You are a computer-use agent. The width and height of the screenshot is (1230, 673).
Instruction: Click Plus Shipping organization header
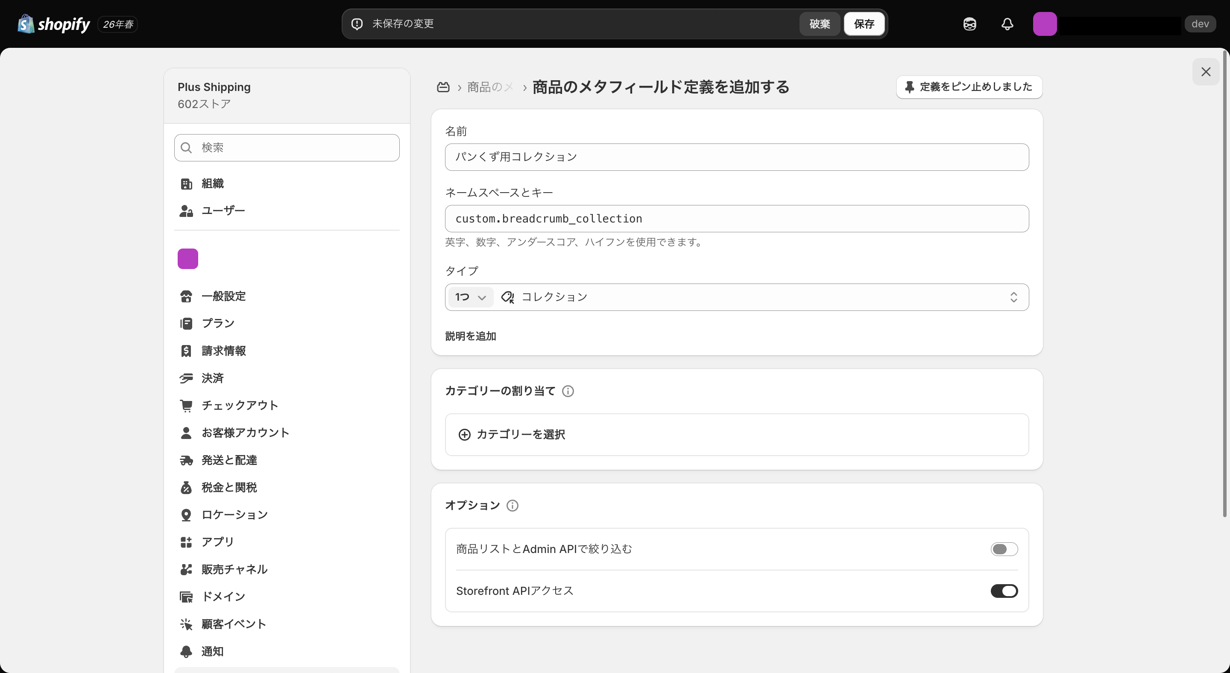[x=287, y=96]
